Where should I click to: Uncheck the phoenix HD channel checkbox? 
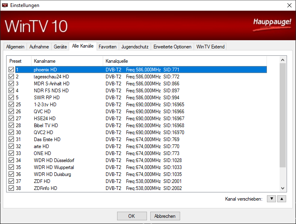(x=11, y=70)
